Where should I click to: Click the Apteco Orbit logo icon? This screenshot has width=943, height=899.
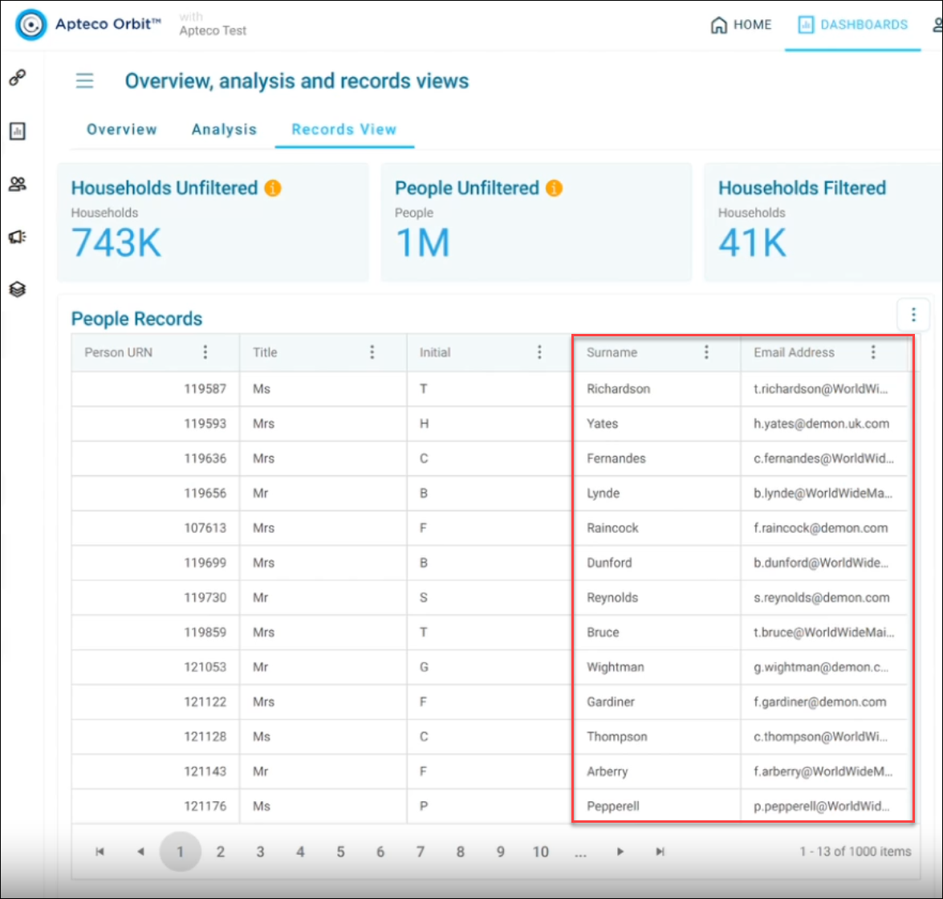tap(30, 25)
